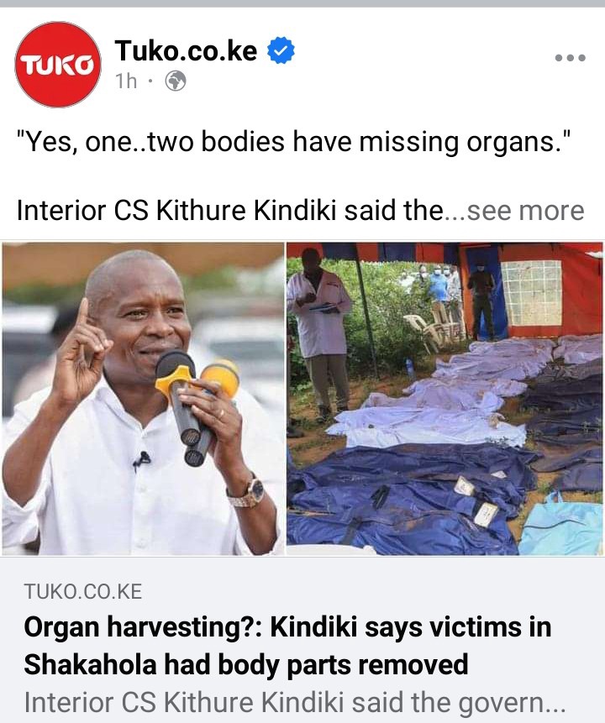The height and width of the screenshot is (723, 605).
Task: Open the Organ harvesting article headline
Action: 287,646
